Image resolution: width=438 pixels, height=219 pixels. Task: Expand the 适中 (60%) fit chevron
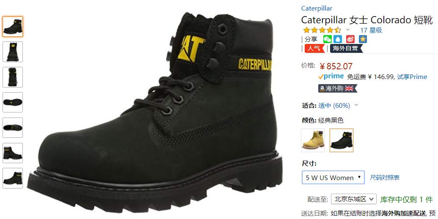click(x=356, y=105)
